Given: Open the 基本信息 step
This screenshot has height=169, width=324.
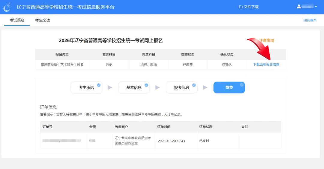Looking at the screenshot, I should point(134,88).
